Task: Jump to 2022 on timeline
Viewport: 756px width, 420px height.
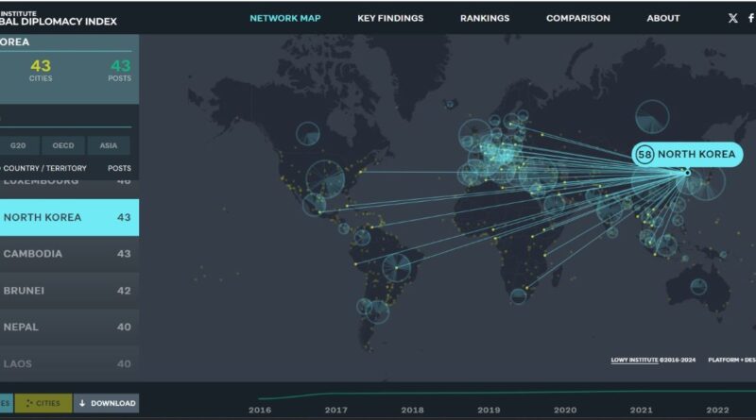Action: (x=717, y=410)
